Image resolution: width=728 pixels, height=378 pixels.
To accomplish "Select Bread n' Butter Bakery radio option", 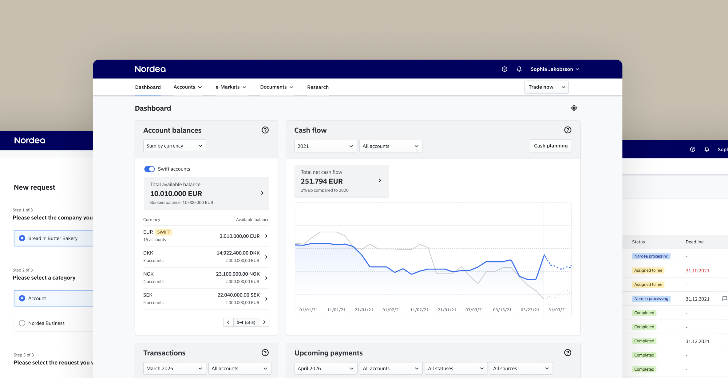I will (x=22, y=238).
